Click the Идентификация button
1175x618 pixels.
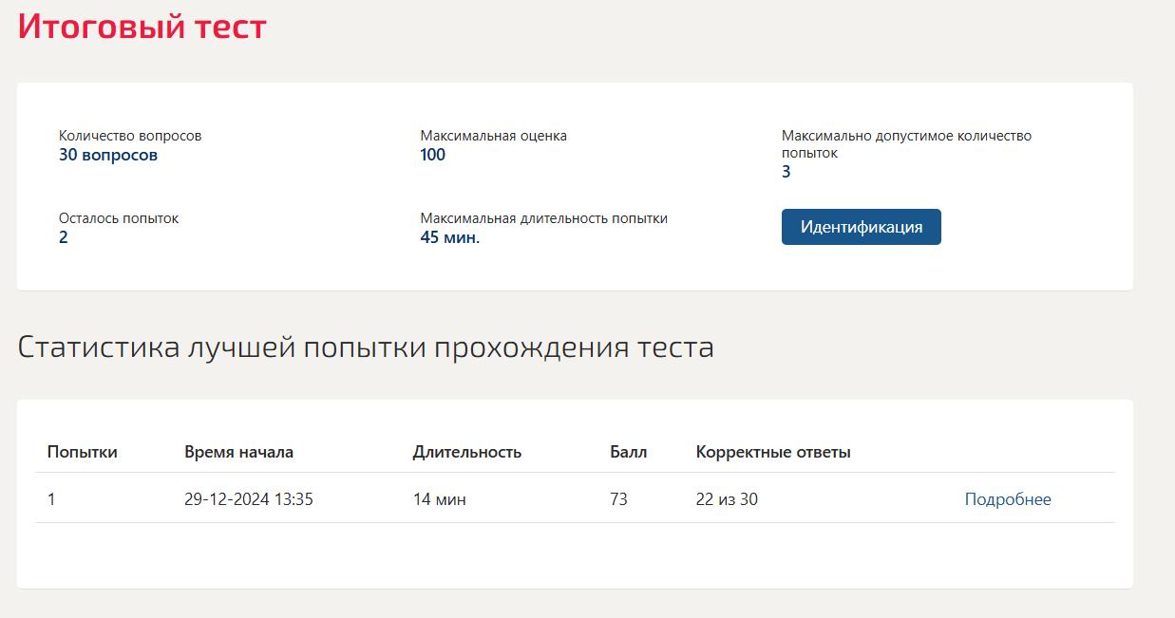click(x=861, y=227)
